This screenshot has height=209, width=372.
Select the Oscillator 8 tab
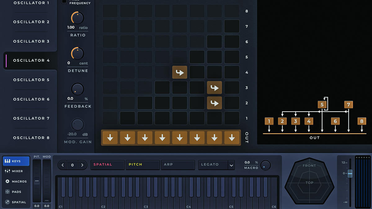(x=31, y=138)
